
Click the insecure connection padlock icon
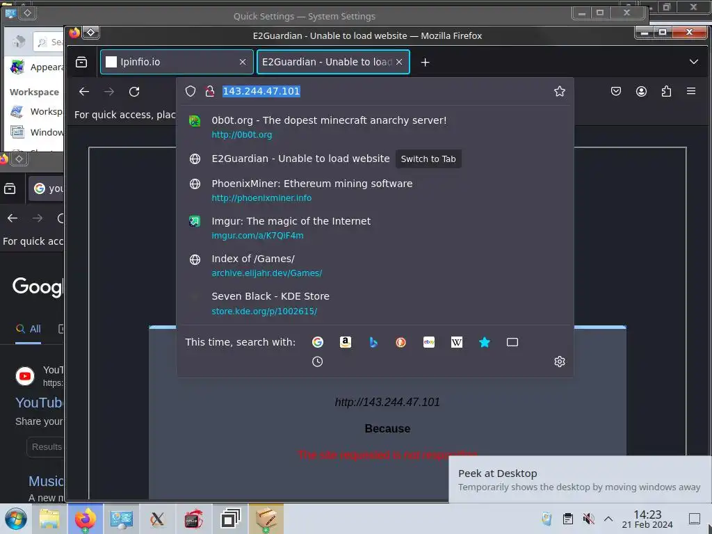(x=209, y=91)
